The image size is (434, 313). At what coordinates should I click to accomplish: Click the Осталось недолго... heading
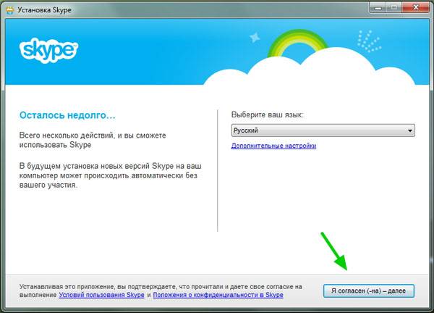[x=67, y=115]
